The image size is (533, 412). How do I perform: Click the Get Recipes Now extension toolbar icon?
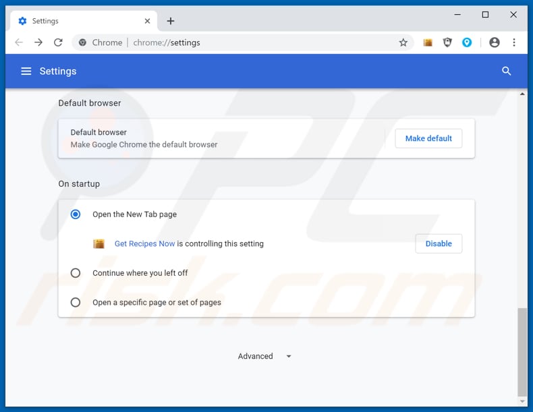point(428,42)
